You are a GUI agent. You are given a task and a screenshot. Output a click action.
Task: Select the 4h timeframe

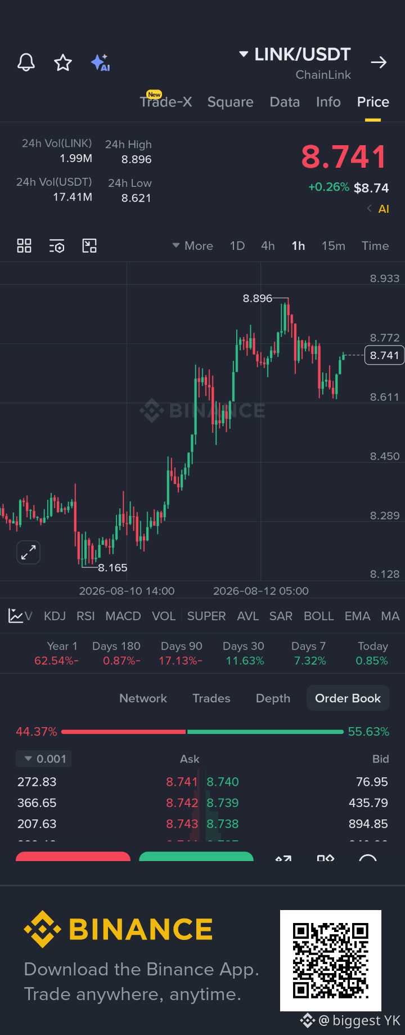(x=268, y=246)
